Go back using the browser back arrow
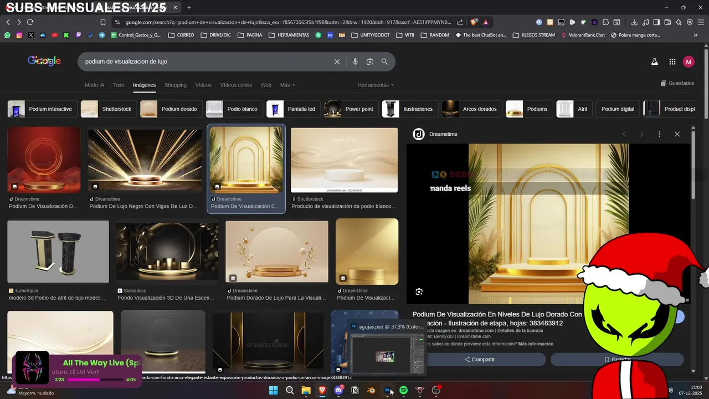 [8, 22]
